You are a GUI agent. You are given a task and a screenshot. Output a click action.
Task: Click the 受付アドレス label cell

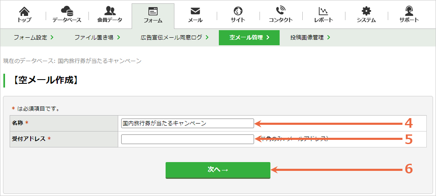[x=64, y=139]
